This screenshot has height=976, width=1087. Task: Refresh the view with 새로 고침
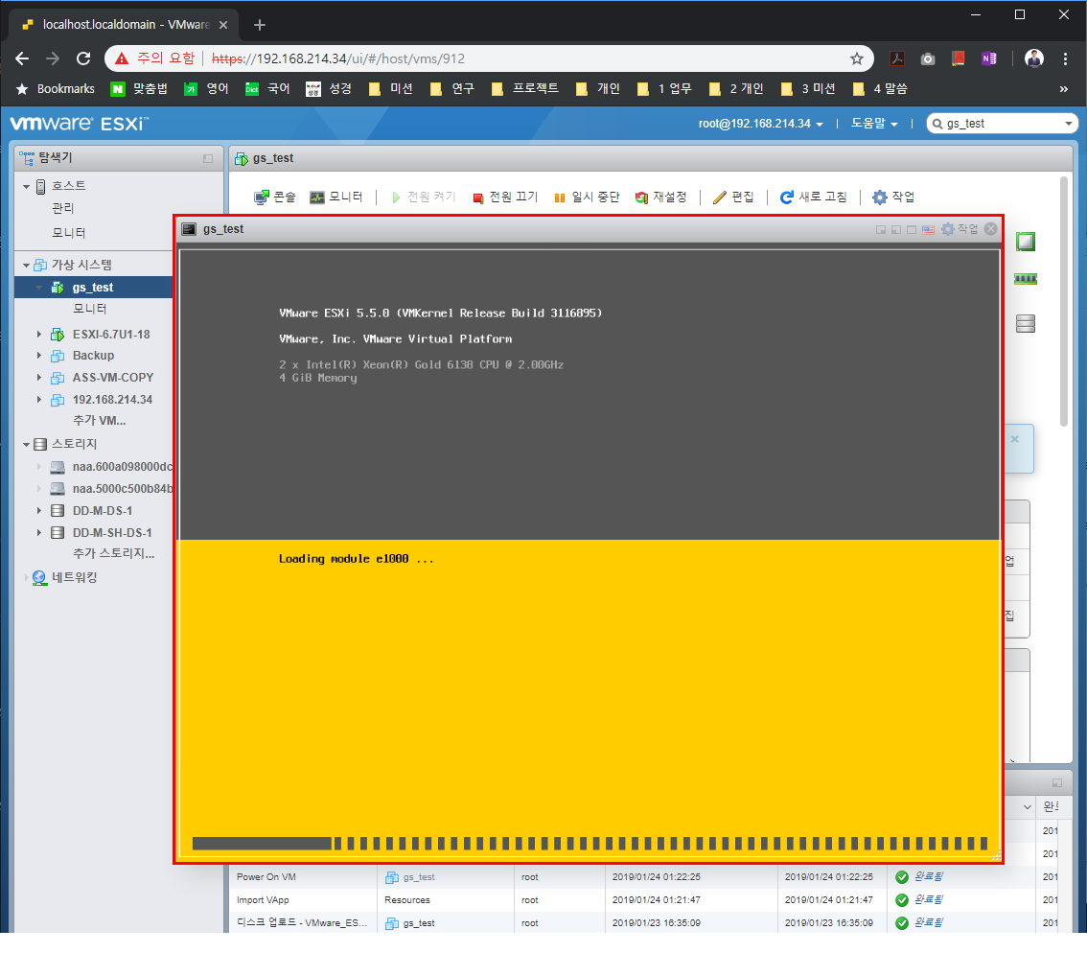coord(813,197)
